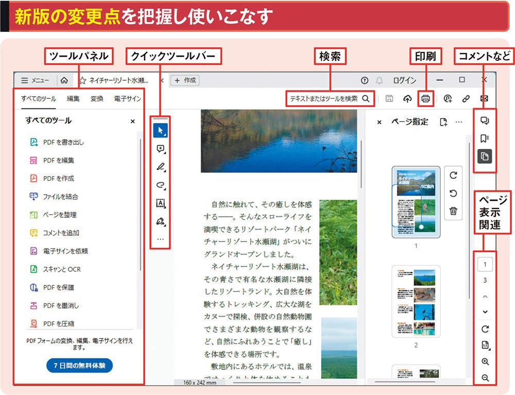Star the ネイチャーリゾート水瀬 document tab
The height and width of the screenshot is (395, 515).
coord(82,80)
